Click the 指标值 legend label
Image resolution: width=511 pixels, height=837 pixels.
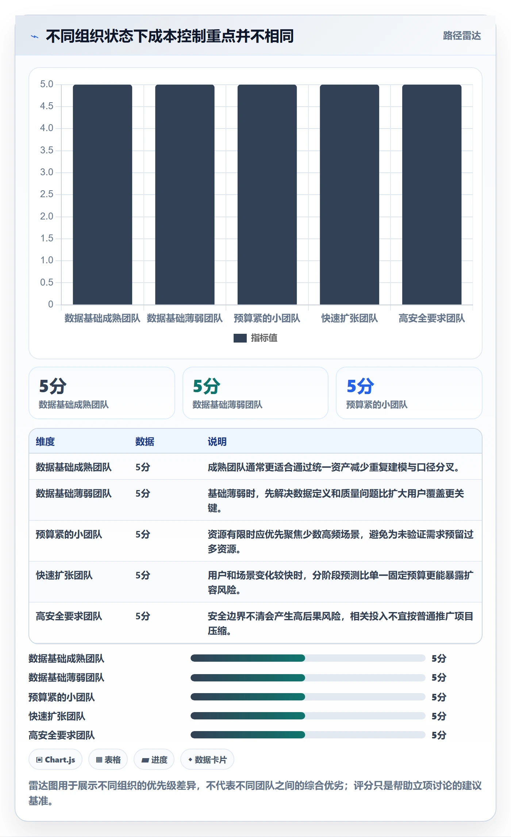[x=264, y=338]
